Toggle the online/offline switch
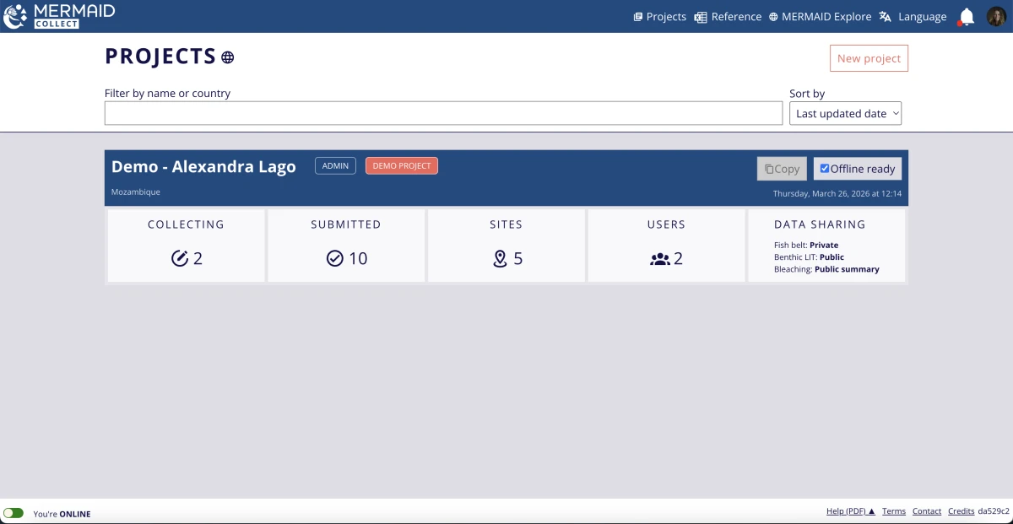 point(14,513)
